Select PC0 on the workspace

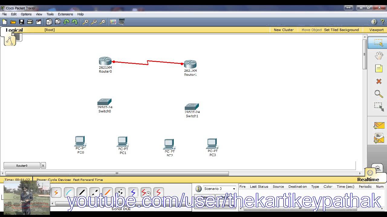coord(80,141)
